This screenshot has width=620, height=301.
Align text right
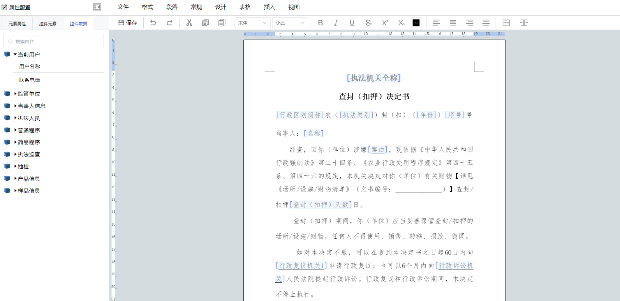click(470, 23)
